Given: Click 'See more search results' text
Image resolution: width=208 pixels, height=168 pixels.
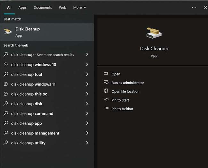Looking at the screenshot, I should click(55, 55).
